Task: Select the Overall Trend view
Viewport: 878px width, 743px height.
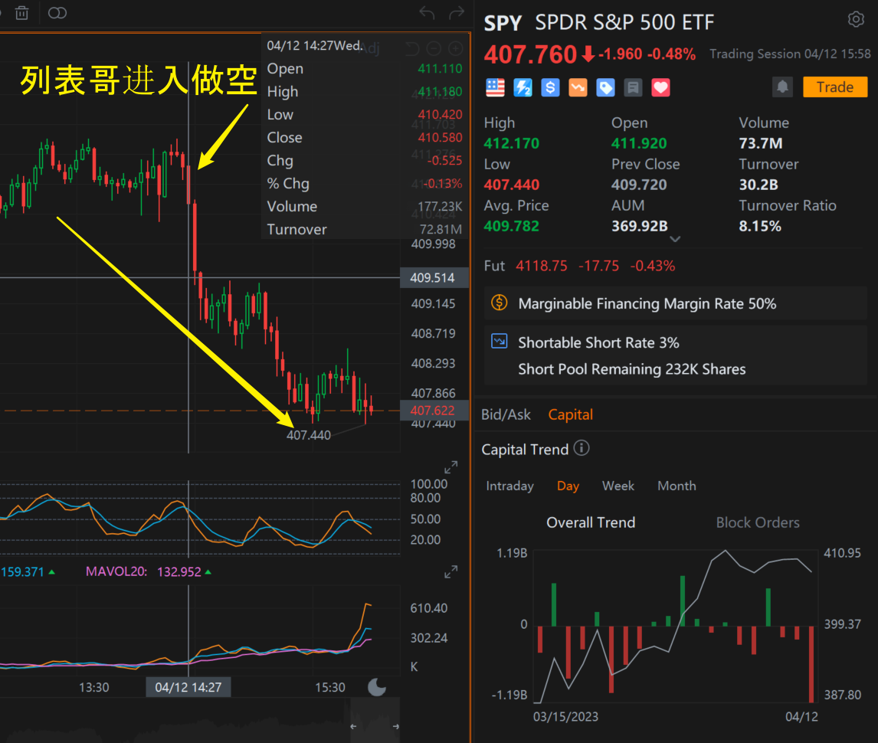Action: 591,522
